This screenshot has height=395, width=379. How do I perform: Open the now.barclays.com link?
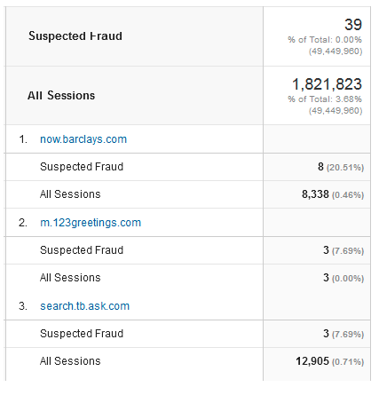tap(83, 139)
